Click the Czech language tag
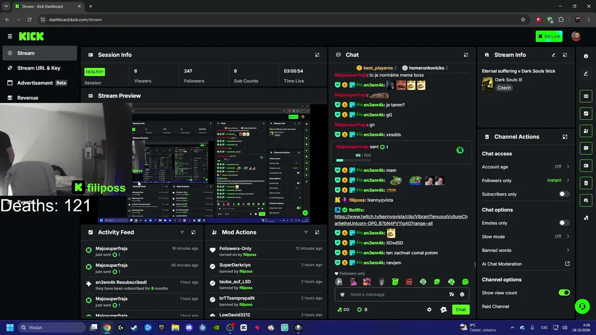 click(x=504, y=88)
